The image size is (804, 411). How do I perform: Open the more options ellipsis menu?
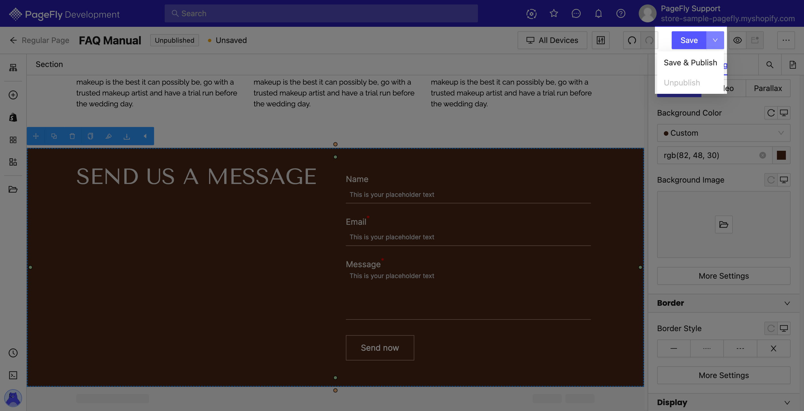[x=786, y=40]
